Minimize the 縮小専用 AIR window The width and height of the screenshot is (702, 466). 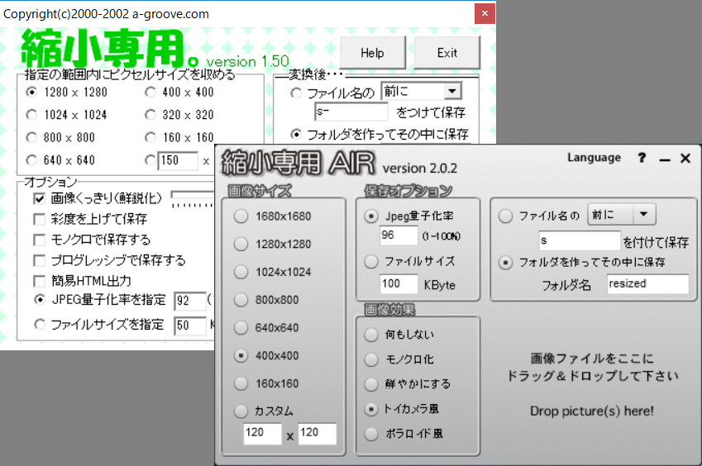665,159
